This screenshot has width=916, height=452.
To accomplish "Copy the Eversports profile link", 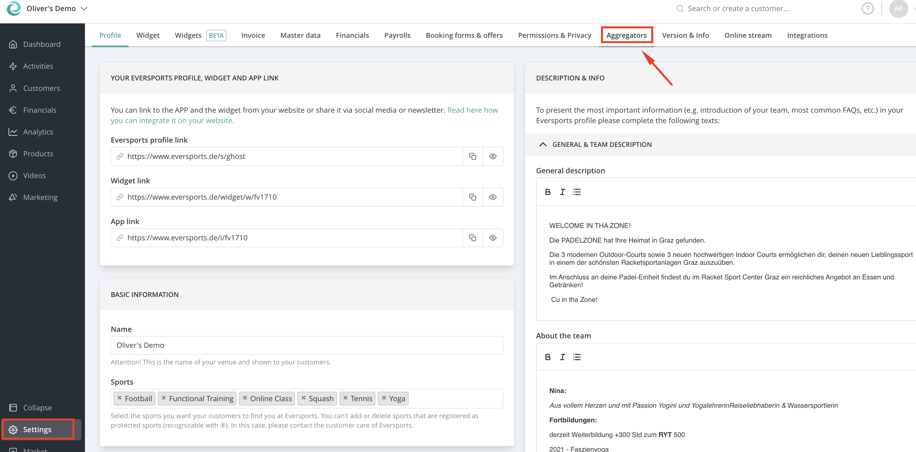I will pos(473,157).
